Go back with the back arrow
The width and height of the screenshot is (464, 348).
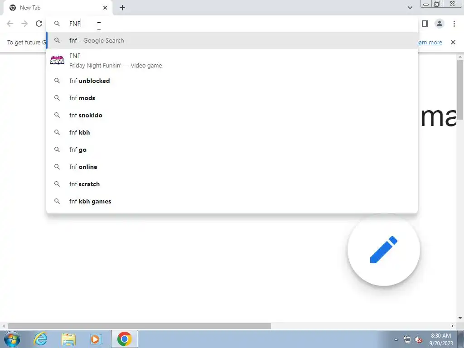[10, 24]
